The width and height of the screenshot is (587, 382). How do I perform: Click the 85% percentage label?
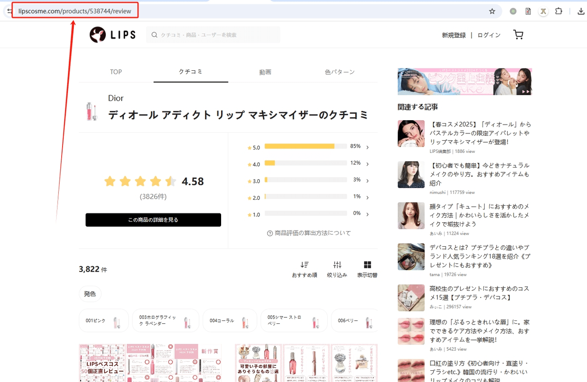pos(355,147)
